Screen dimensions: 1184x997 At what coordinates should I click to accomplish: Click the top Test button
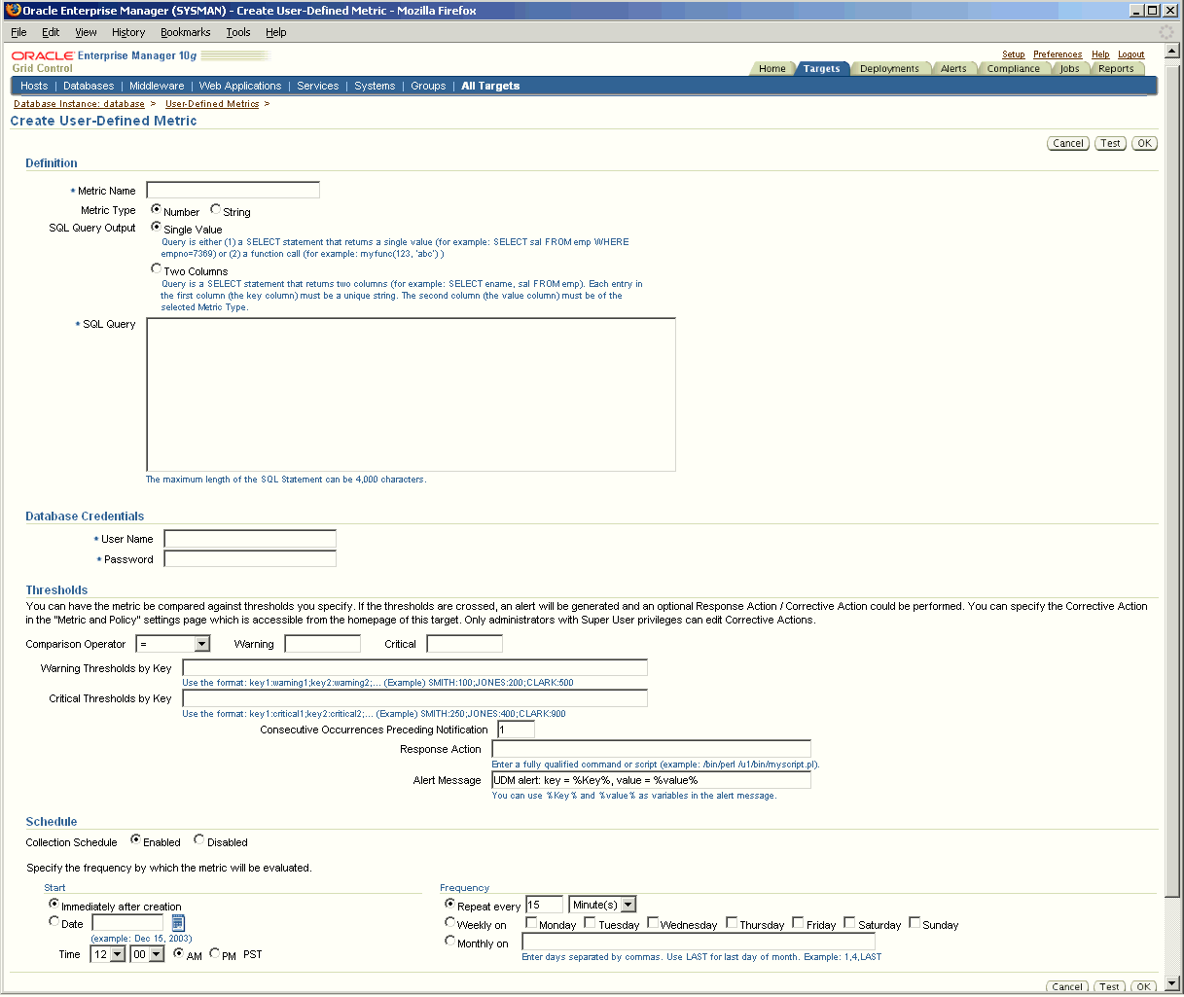(x=1110, y=143)
